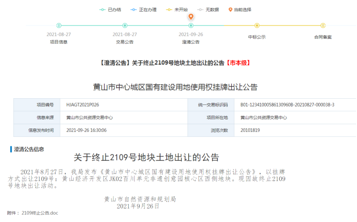Click the 当前选择 legend pin icon
The image size is (357, 222).
pos(231,10)
